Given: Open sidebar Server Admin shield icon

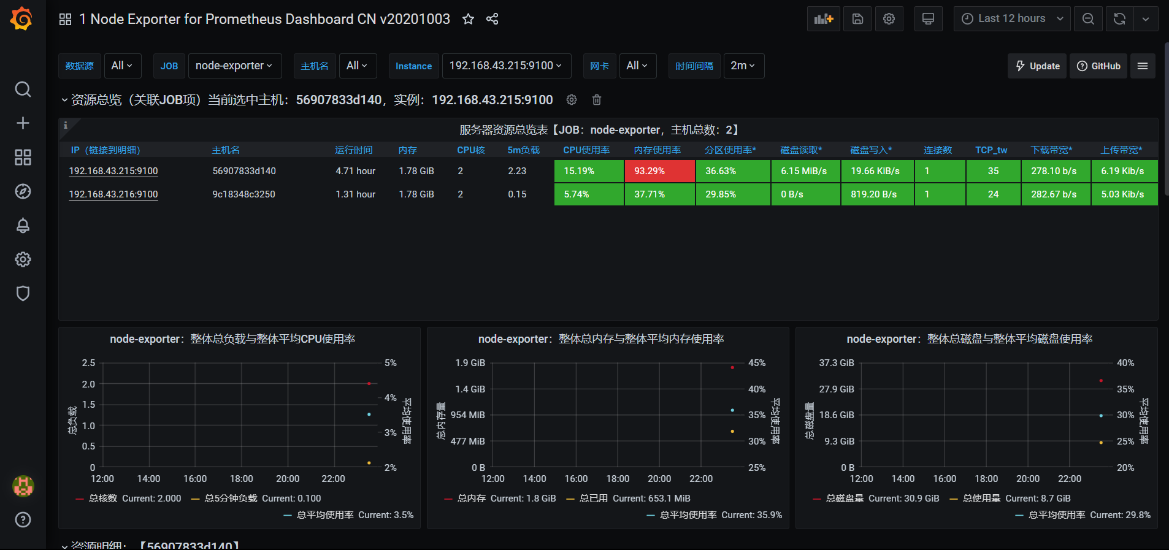Looking at the screenshot, I should pos(23,294).
